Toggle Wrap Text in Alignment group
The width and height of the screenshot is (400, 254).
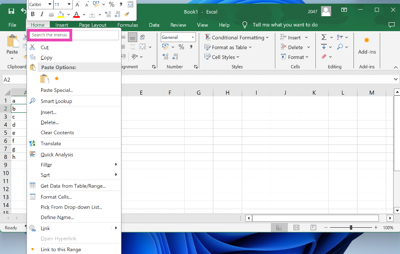coord(143,37)
